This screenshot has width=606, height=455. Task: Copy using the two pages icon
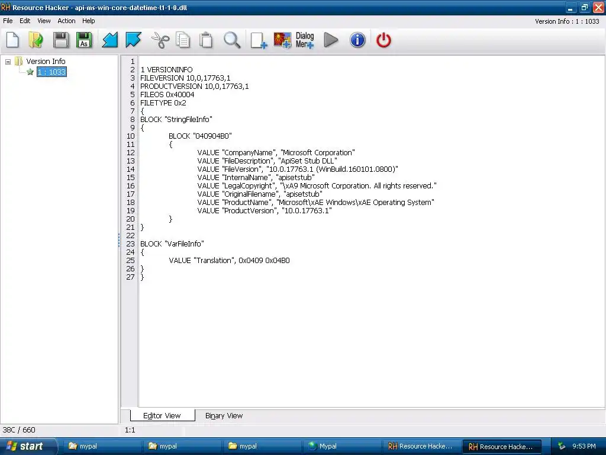[183, 40]
